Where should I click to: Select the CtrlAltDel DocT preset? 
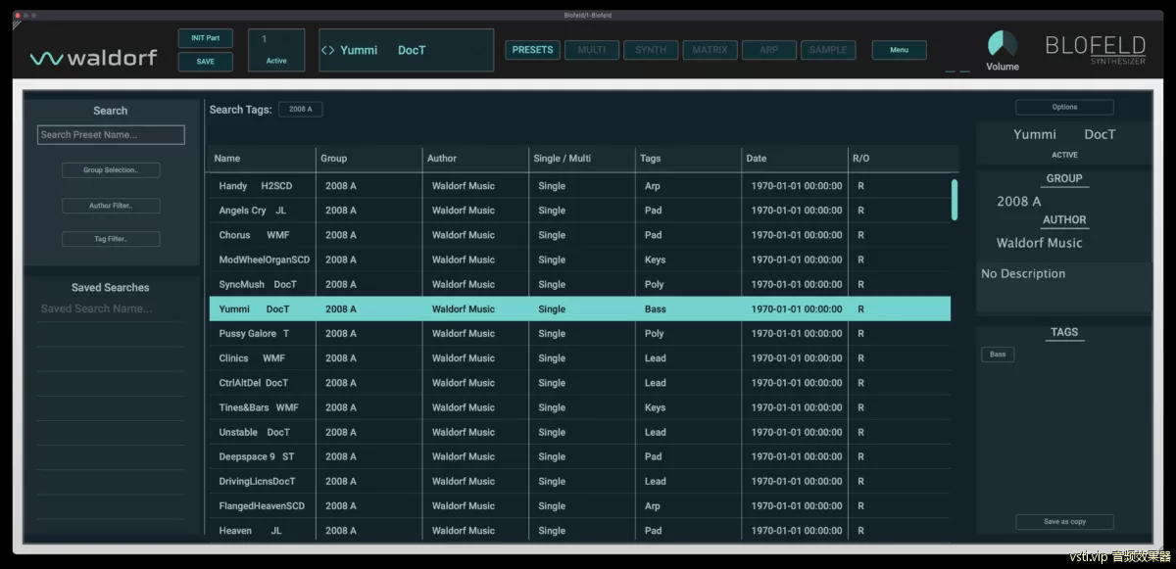pyautogui.click(x=579, y=383)
